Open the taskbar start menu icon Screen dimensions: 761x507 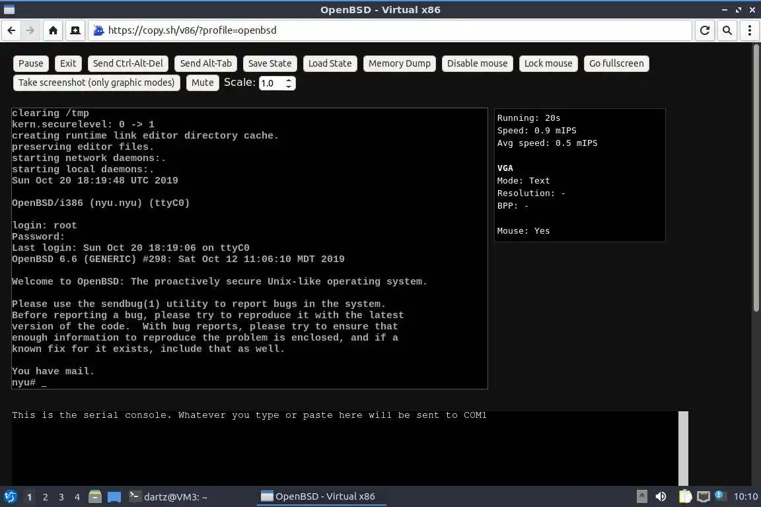click(10, 497)
